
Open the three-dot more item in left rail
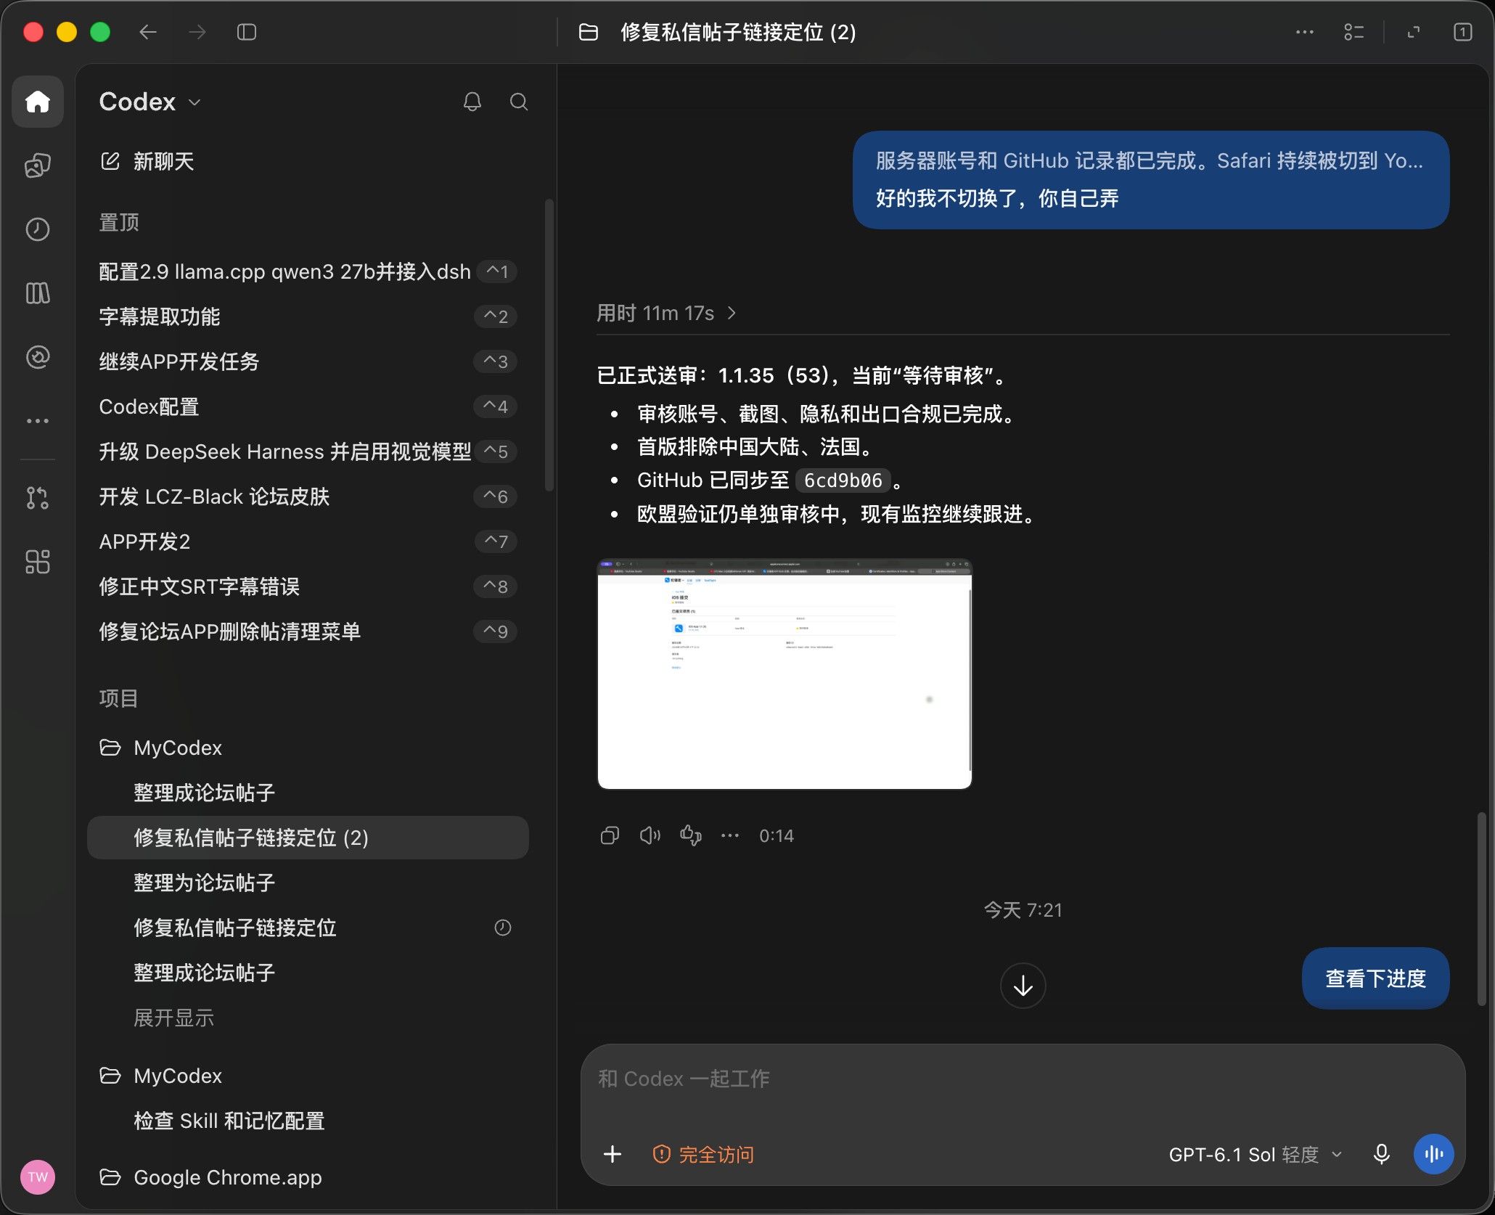click(x=38, y=421)
